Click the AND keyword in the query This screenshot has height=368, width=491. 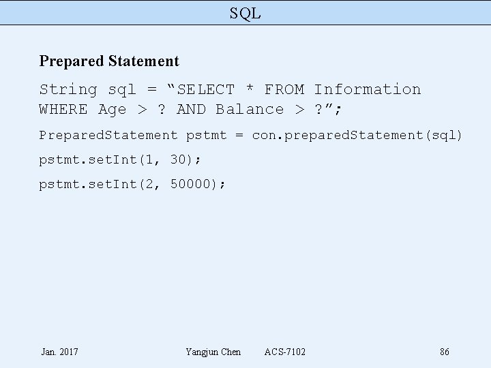click(x=191, y=109)
